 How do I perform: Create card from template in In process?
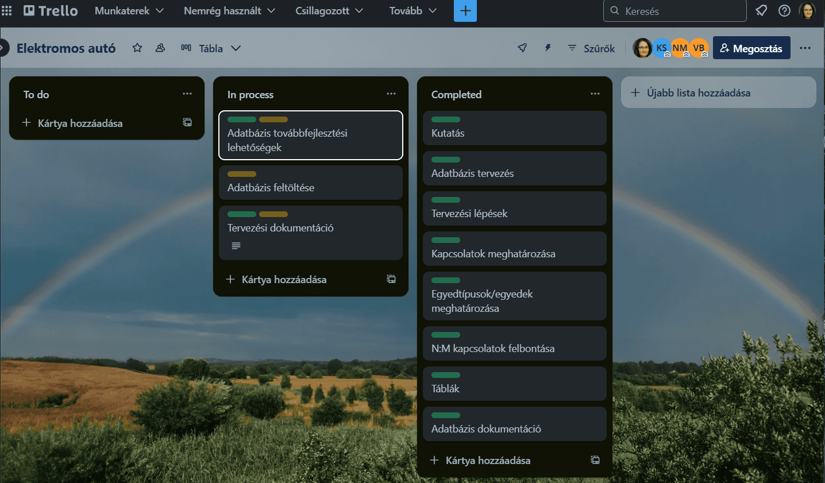391,279
